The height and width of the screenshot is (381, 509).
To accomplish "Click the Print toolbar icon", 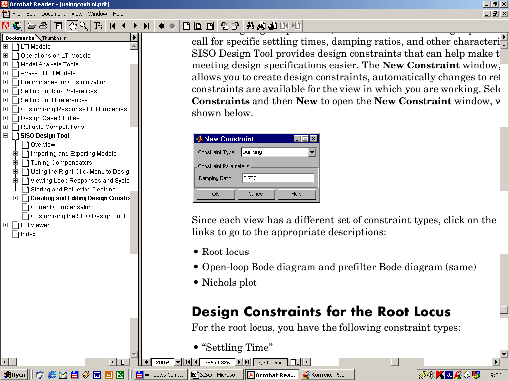I will (x=43, y=26).
